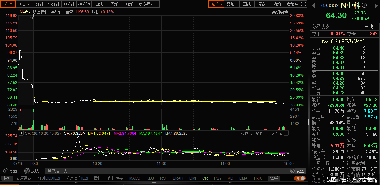Click 改参数 to edit indicator parameters
380x185 pixels.
click(x=246, y=134)
